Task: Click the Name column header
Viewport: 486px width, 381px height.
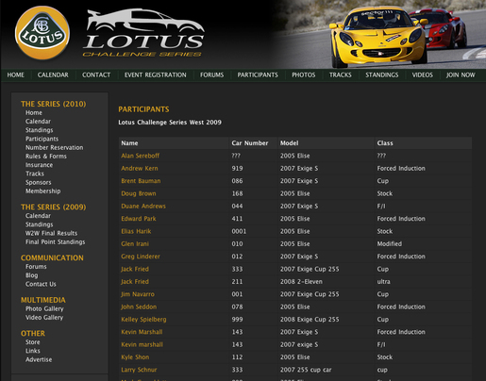Action: pos(129,143)
